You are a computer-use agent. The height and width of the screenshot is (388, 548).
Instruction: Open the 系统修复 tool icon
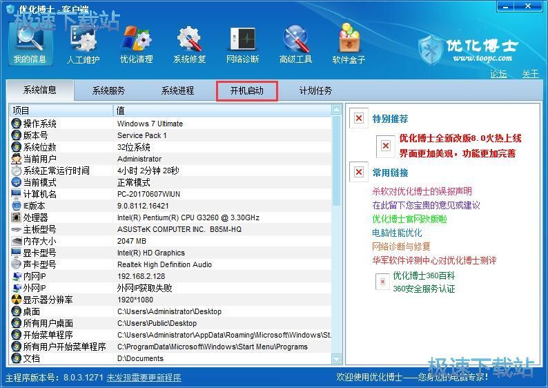[x=189, y=43]
